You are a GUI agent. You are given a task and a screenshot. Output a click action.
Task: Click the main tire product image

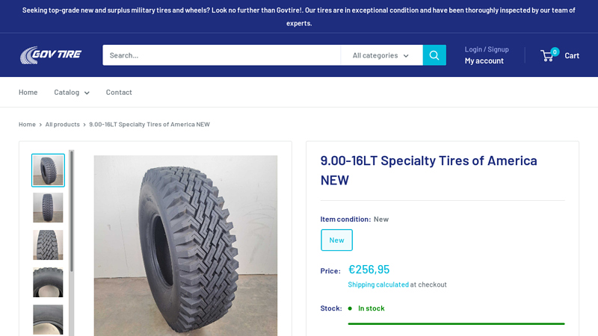pyautogui.click(x=185, y=245)
